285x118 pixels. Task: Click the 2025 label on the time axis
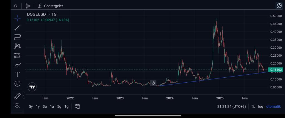[x=220, y=98]
